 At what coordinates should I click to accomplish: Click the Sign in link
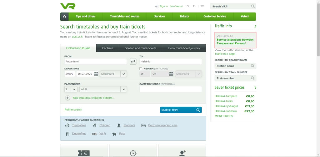click(x=164, y=6)
